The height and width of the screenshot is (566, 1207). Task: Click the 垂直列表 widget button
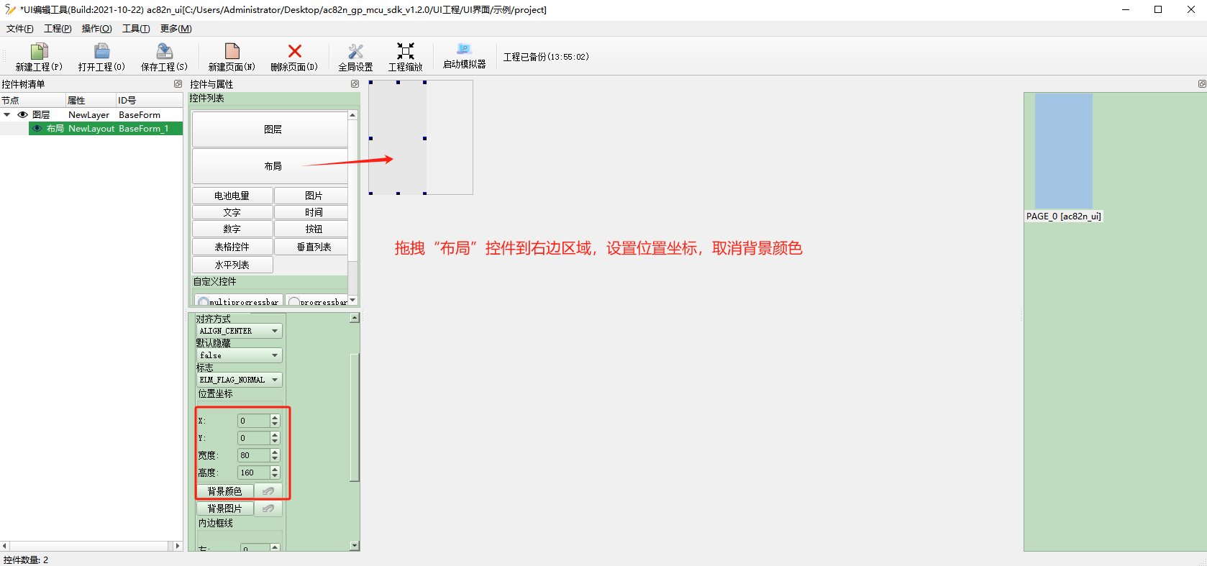314,247
